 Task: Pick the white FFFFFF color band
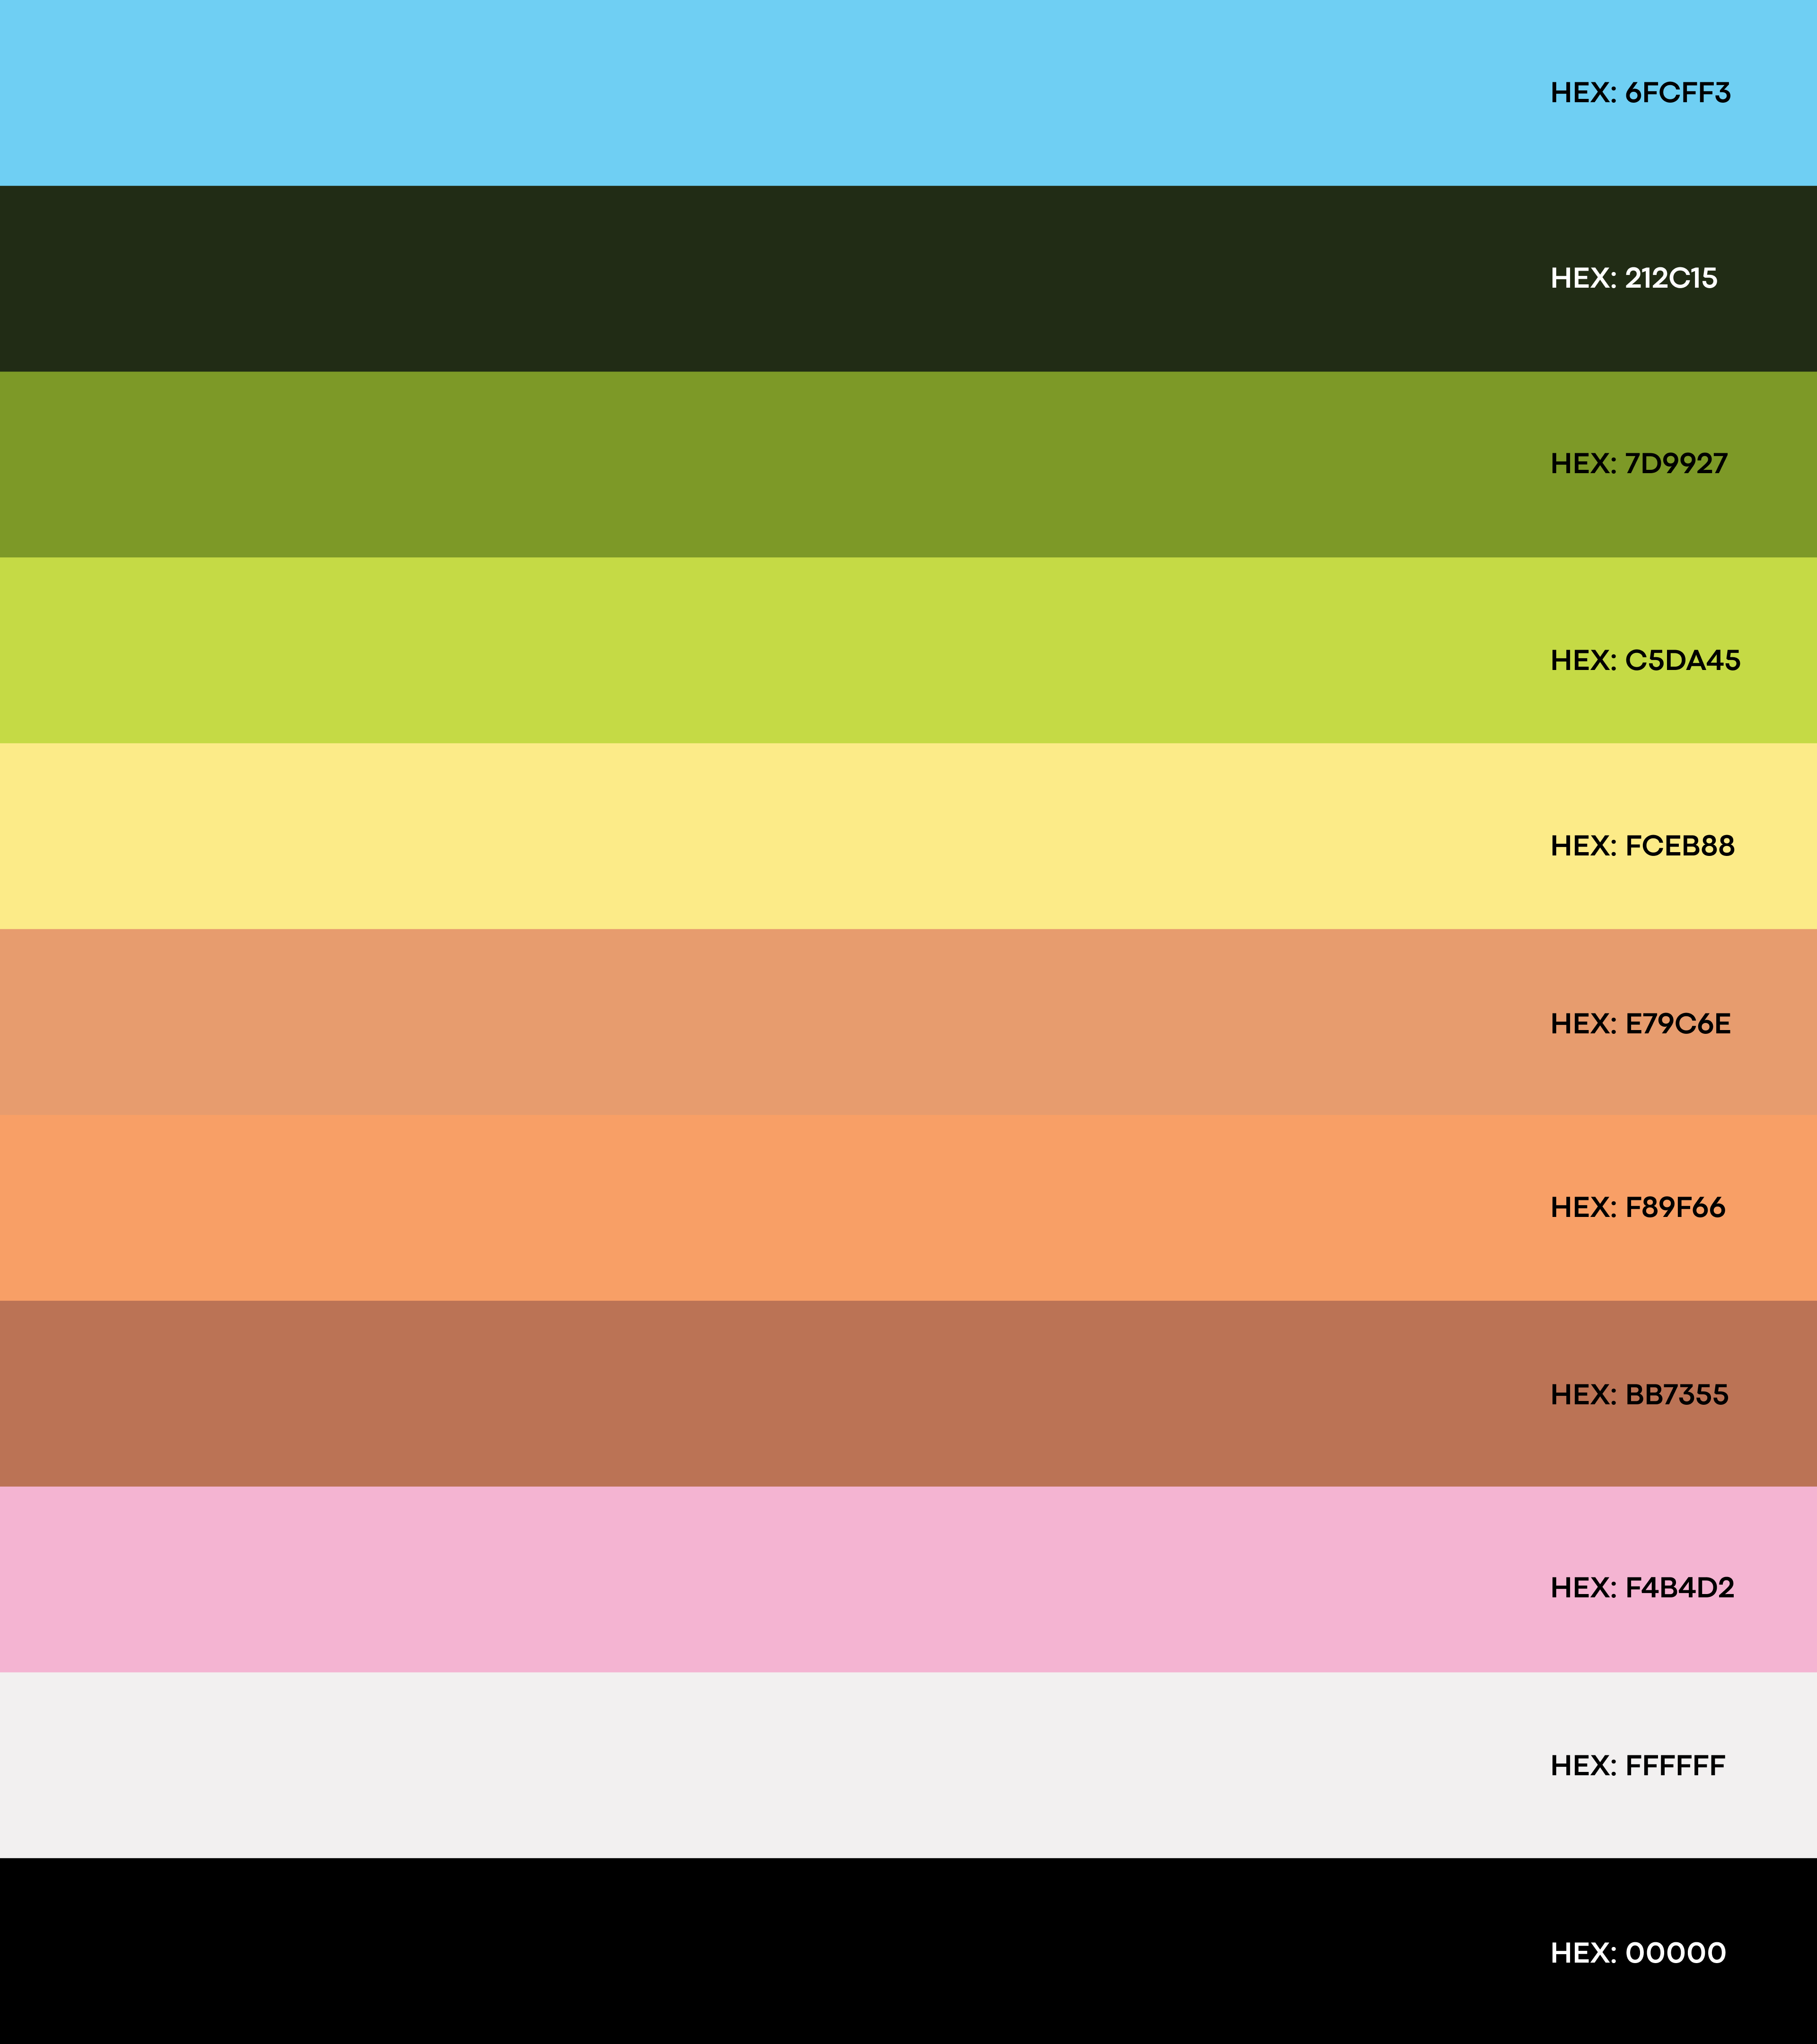click(x=760, y=1765)
